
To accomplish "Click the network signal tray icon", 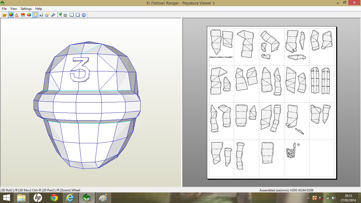I will pos(327,198).
